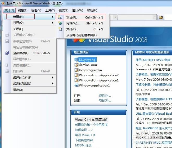Select 关闭(C) in the File menu
Viewport: 172px width, 148px height.
click(29, 29)
